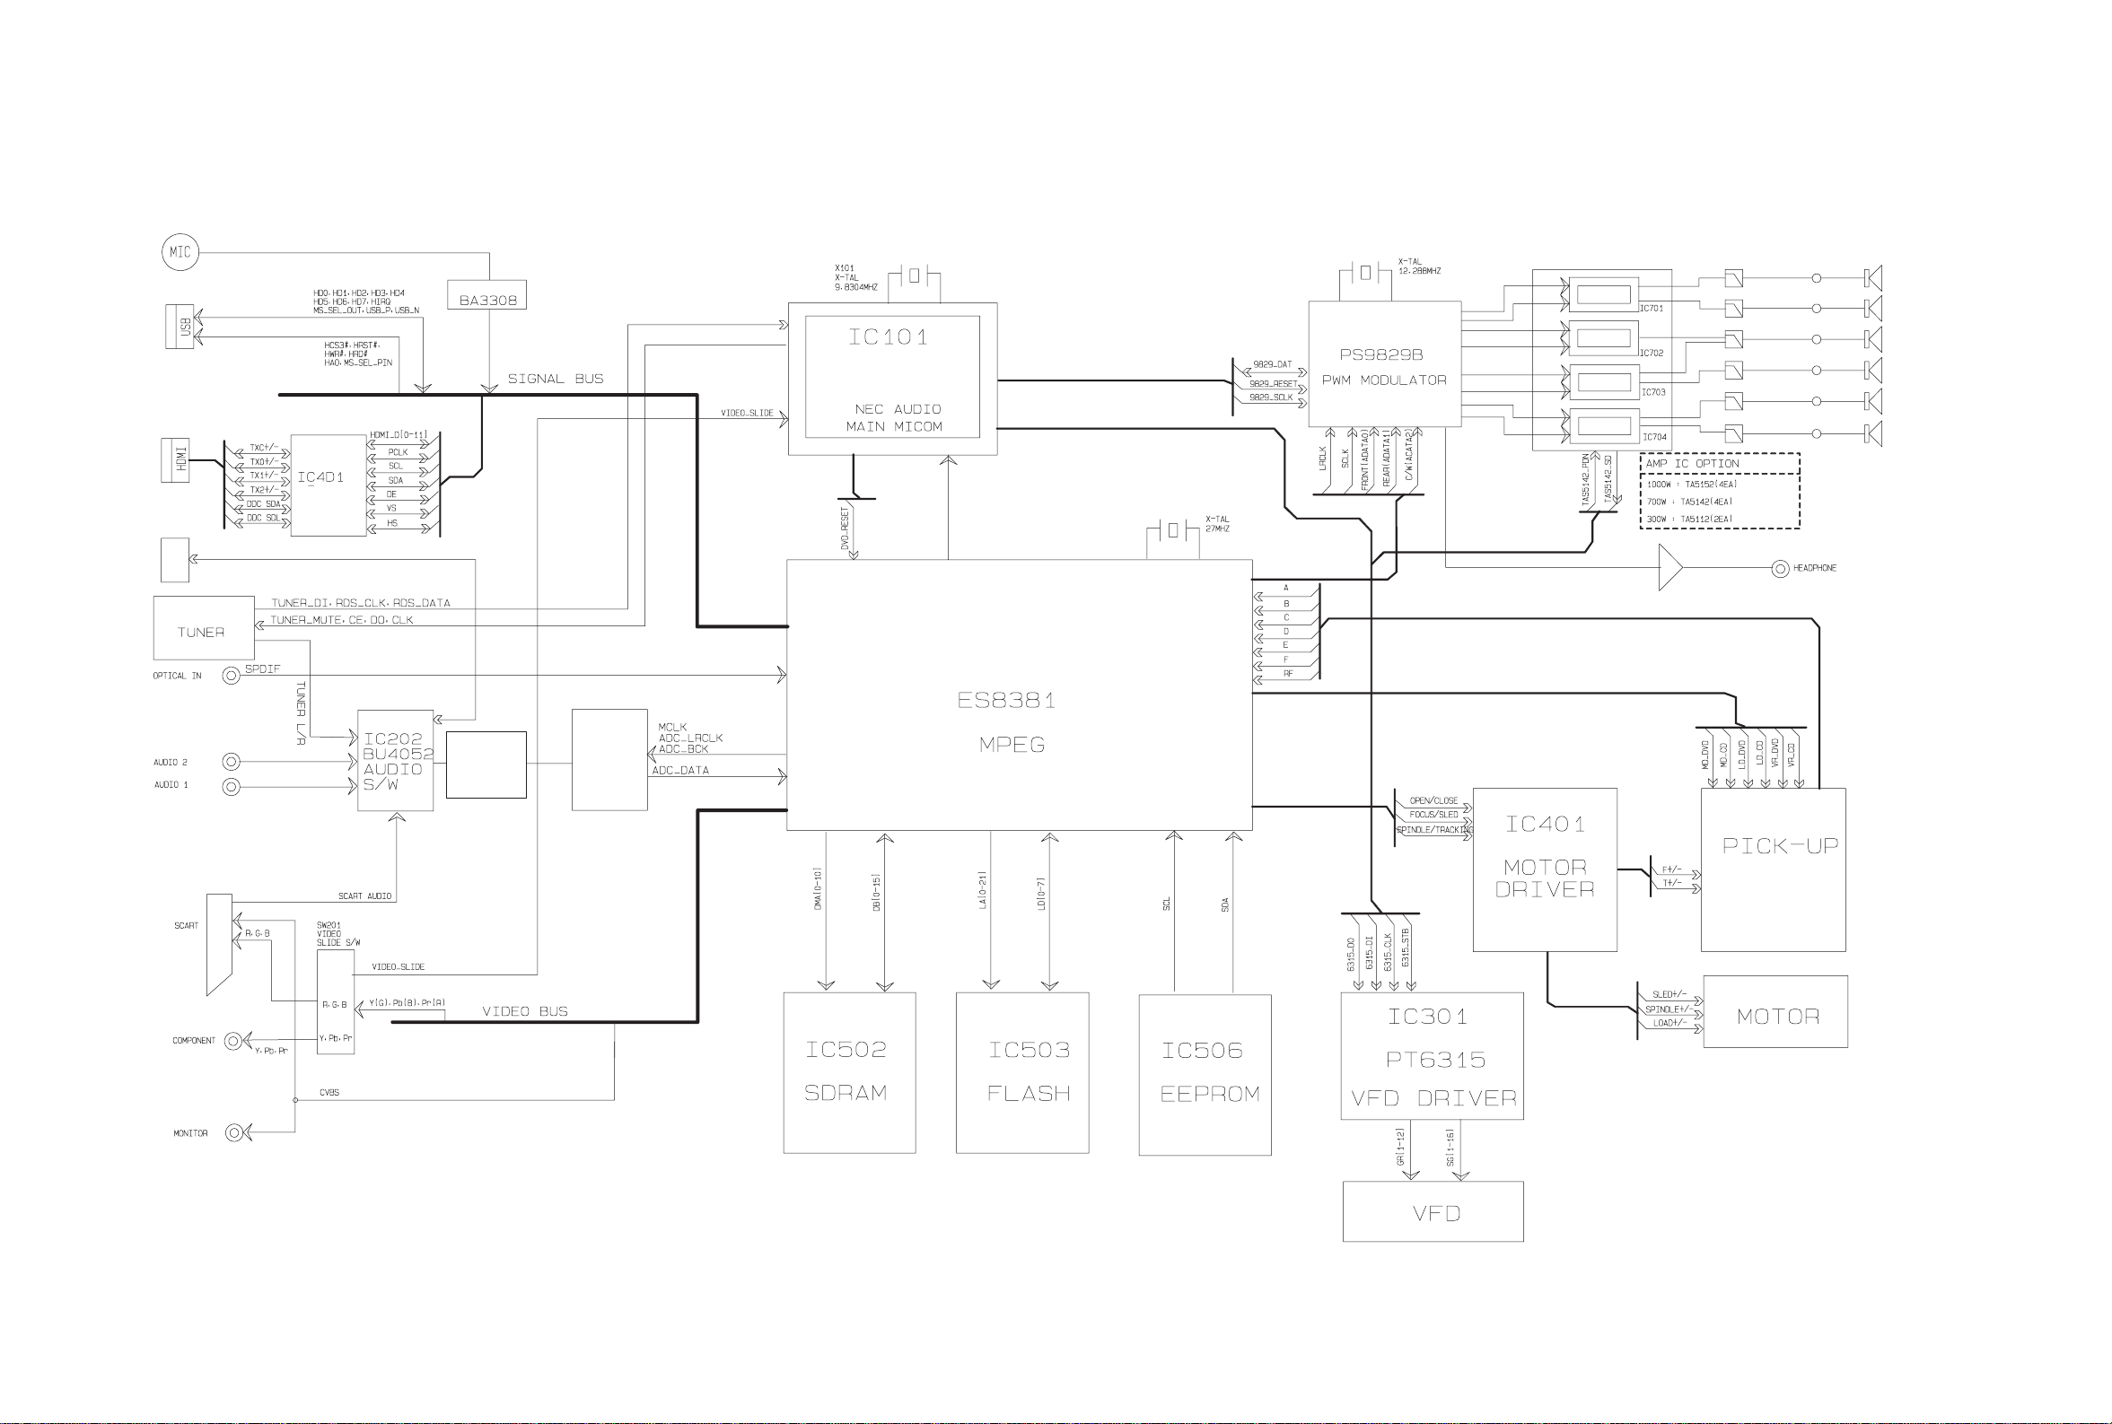Click the AMP IC OPTION heading
This screenshot has height=1424, width=2112.
point(1692,463)
